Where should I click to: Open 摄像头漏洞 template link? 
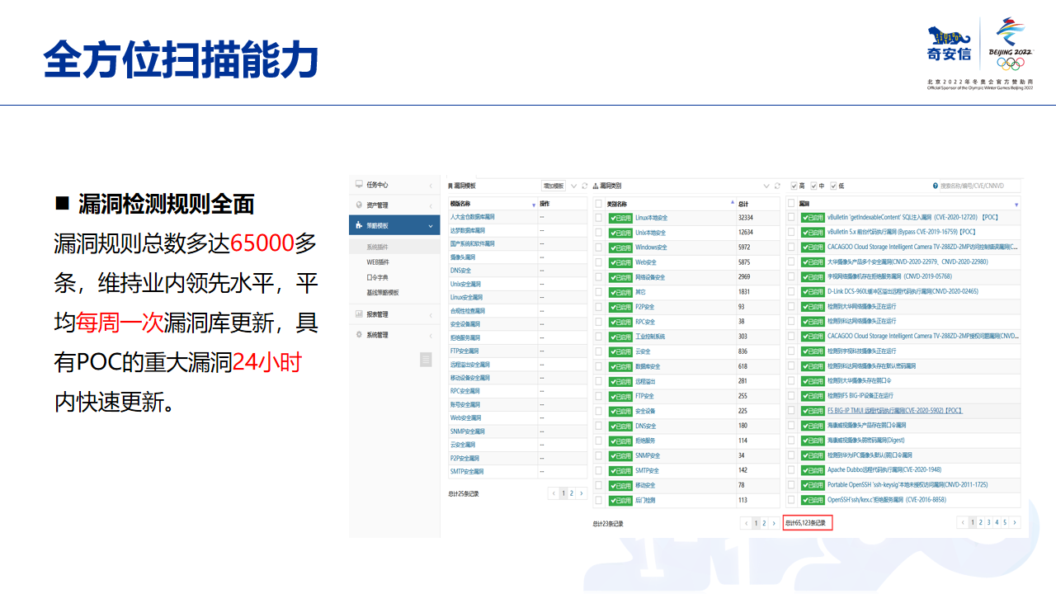463,257
